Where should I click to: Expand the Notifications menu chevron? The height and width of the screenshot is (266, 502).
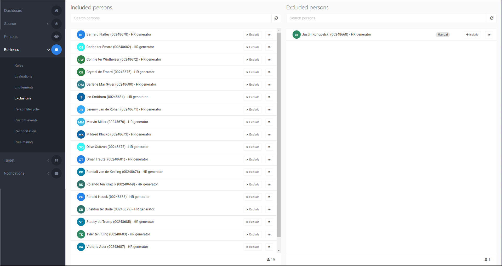point(48,173)
